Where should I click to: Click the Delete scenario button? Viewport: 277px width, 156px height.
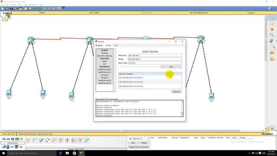pos(144,143)
